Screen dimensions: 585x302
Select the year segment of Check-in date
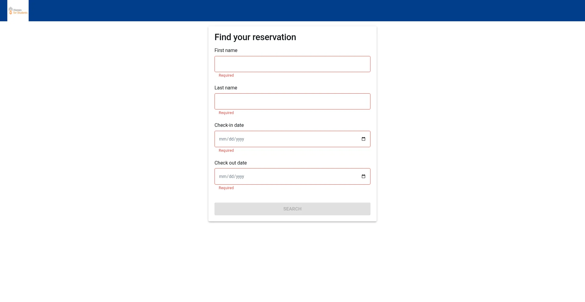240,139
